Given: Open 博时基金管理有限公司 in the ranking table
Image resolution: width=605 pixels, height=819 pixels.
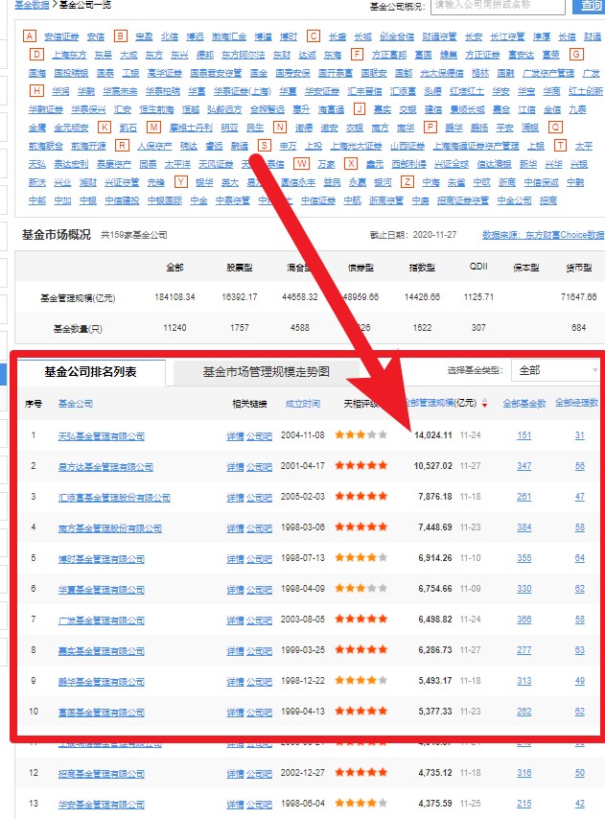Looking at the screenshot, I should [x=102, y=559].
